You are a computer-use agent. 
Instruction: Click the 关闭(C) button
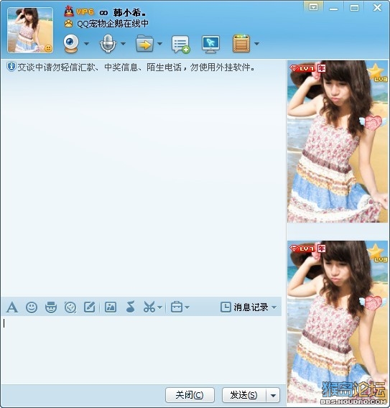(x=190, y=395)
